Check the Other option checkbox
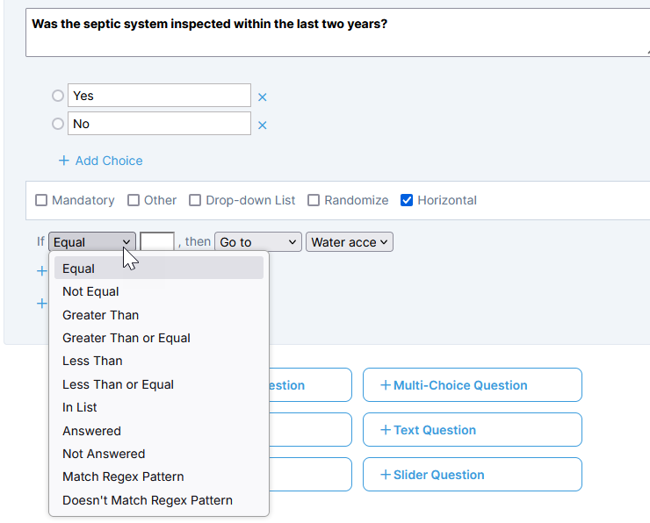The width and height of the screenshot is (650, 523). [133, 200]
